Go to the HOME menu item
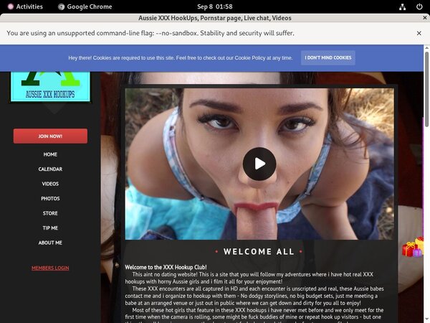Image resolution: width=430 pixels, height=323 pixels. click(x=50, y=154)
